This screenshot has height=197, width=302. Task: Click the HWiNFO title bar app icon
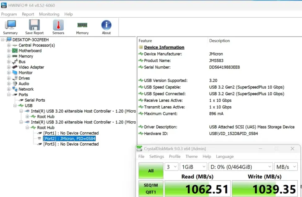tap(4, 5)
